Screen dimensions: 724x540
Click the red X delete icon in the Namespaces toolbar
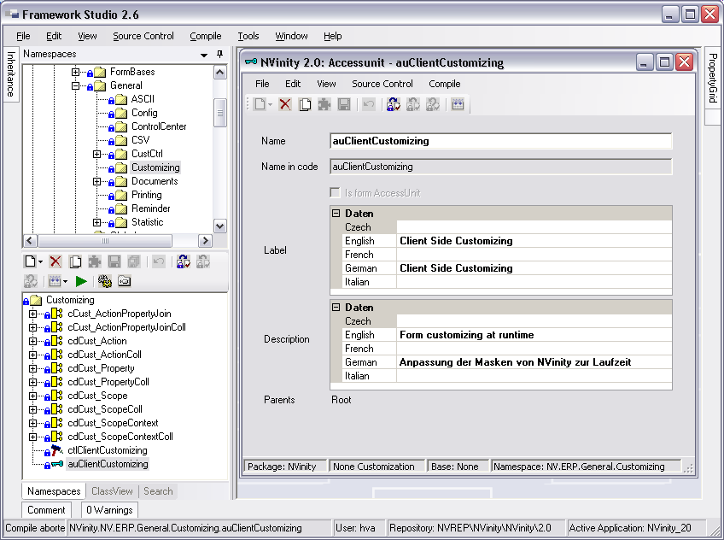[55, 262]
